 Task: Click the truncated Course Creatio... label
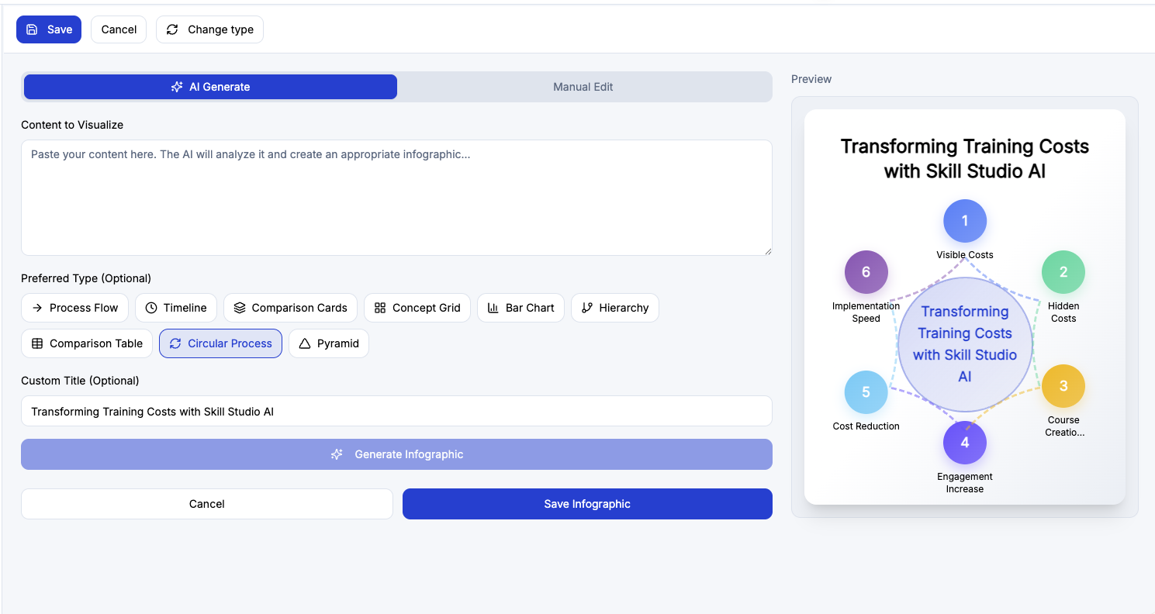1064,426
